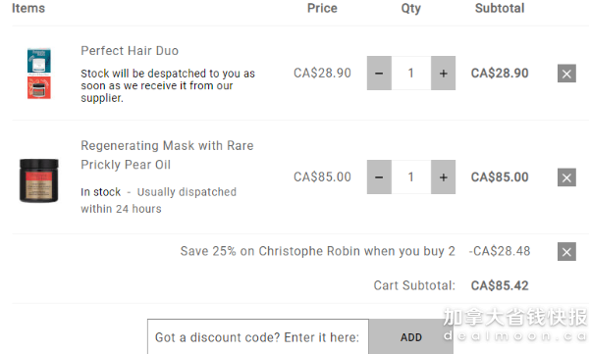This screenshot has width=589, height=354.
Task: Decrease quantity of Regenerating Mask
Action: [379, 177]
